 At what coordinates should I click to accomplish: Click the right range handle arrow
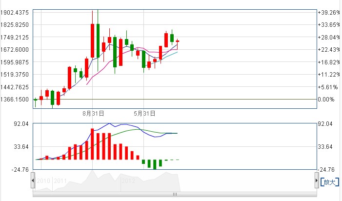tap(317, 181)
